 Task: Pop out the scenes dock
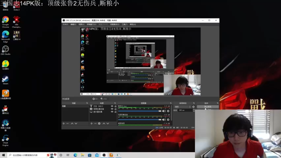pos(87,103)
